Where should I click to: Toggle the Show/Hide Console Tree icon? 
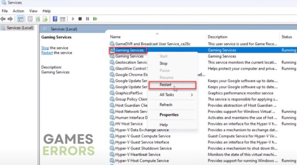click(x=20, y=19)
